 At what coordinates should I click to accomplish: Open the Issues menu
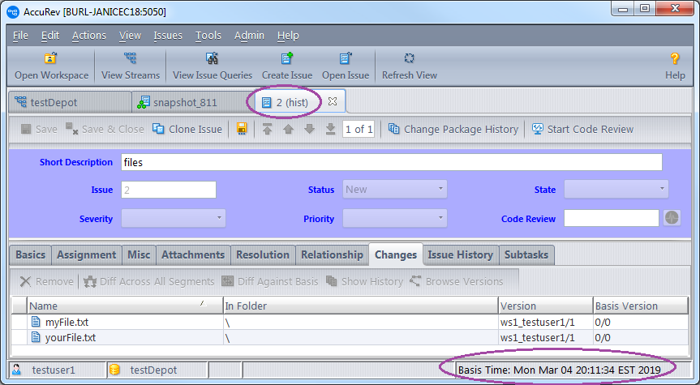coord(168,36)
